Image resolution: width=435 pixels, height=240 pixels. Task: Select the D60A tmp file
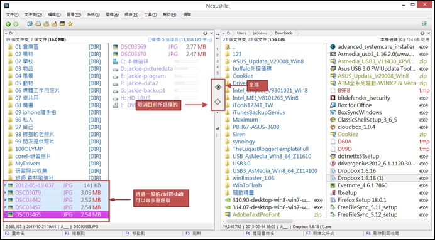click(380, 142)
